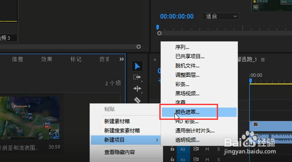The height and width of the screenshot is (162, 292).
Task: Solo audio track A3
Action: 218,159
